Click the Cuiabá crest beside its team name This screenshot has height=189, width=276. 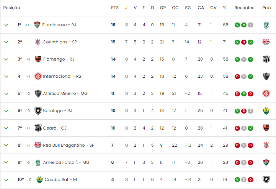[39, 179]
